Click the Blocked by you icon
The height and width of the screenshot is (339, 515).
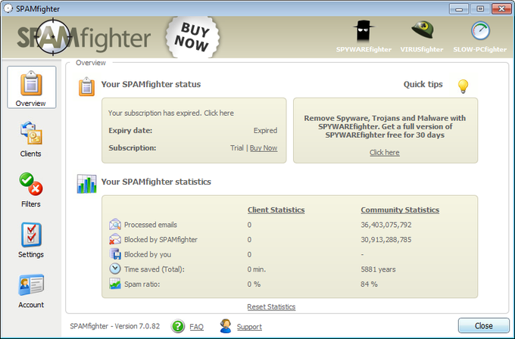coord(115,254)
